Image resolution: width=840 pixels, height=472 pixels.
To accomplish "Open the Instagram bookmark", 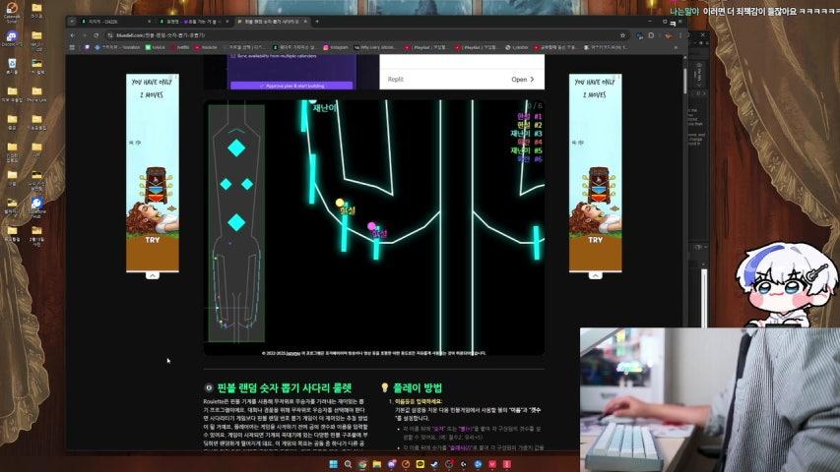I will tap(337, 47).
